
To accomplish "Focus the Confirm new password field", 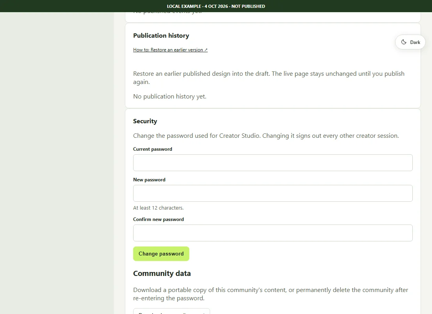I will [273, 233].
